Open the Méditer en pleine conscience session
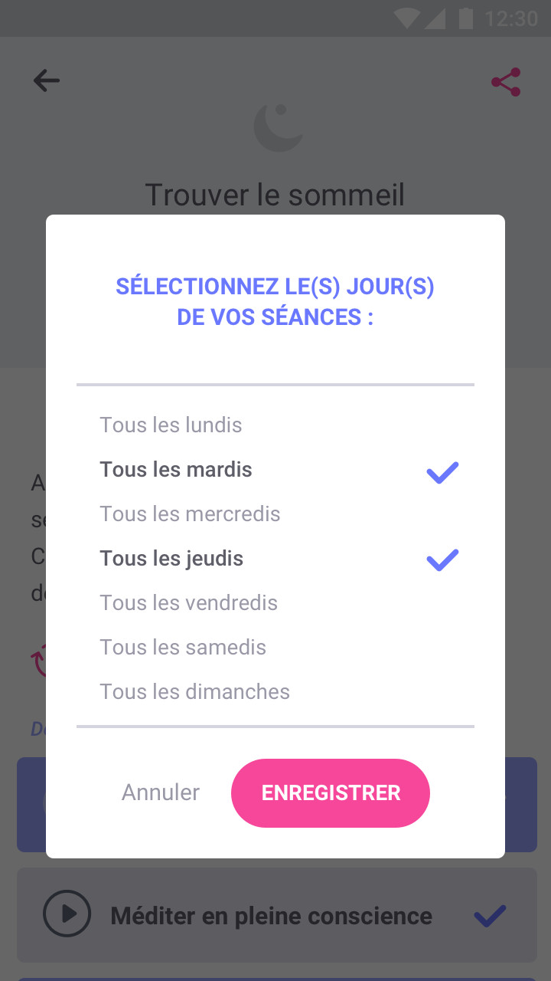 (x=272, y=915)
